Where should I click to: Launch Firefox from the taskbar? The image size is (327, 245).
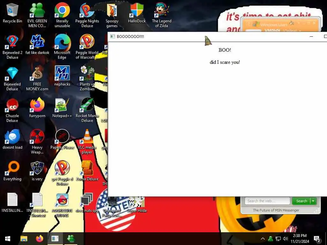pyautogui.click(x=39, y=239)
